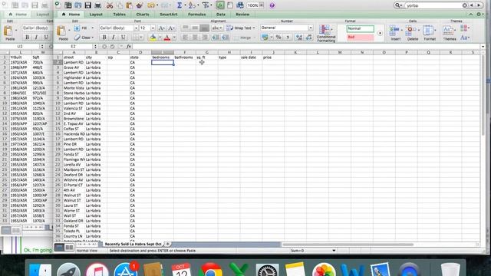Open the Sum=0 status bar dropdown

point(334,251)
